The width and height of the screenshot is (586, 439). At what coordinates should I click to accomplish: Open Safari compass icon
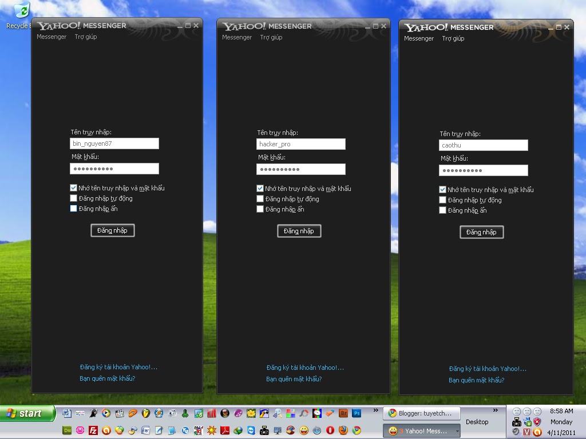pyautogui.click(x=317, y=430)
